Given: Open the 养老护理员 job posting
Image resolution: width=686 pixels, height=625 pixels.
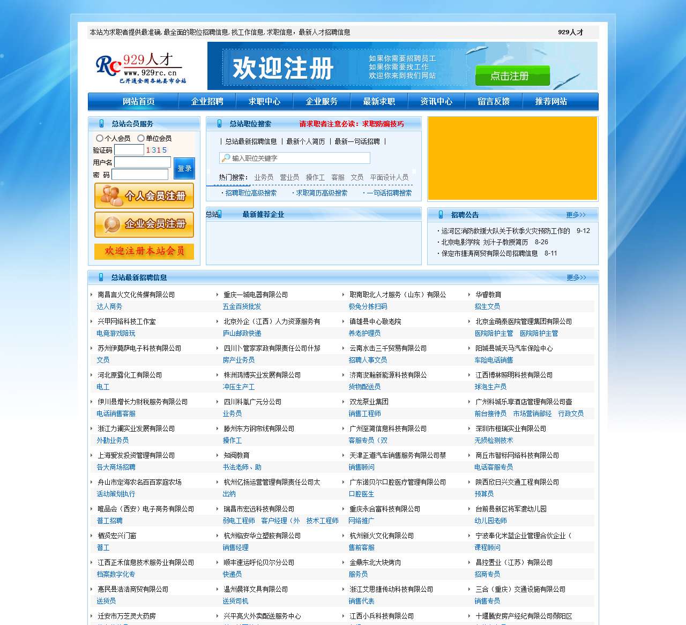Looking at the screenshot, I should (x=364, y=333).
